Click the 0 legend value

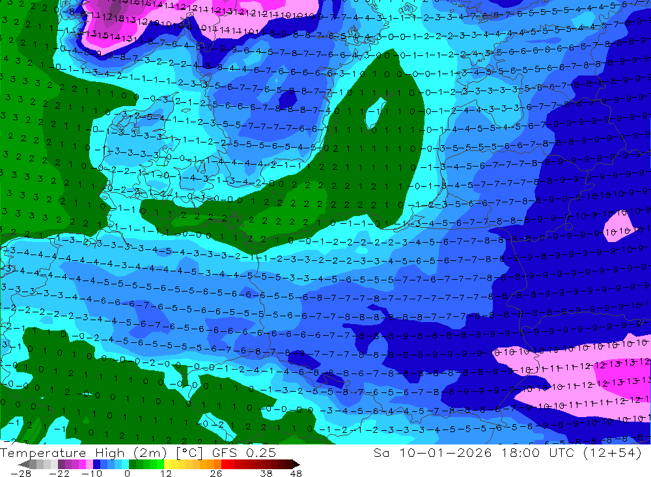[127, 473]
